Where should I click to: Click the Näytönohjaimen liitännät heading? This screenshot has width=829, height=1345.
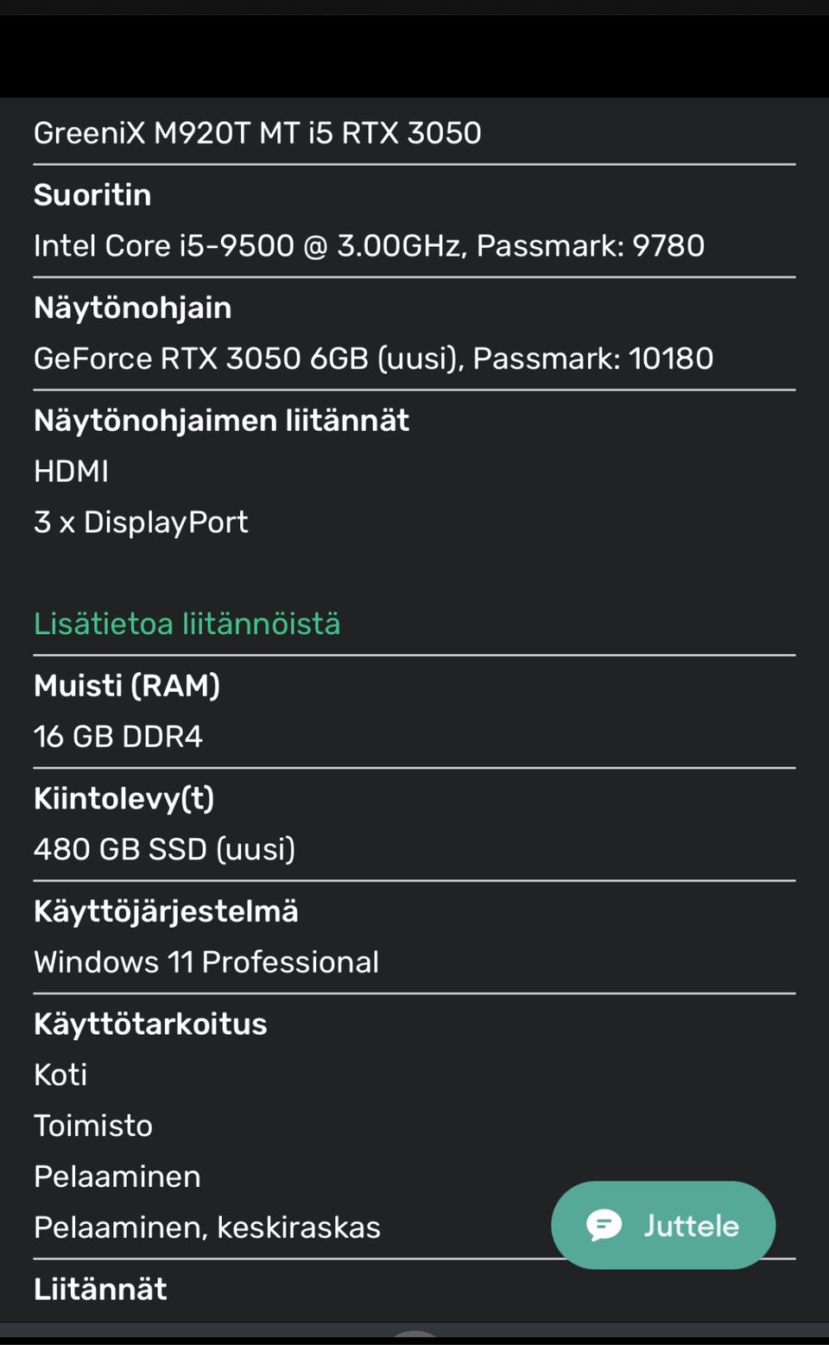(x=221, y=421)
